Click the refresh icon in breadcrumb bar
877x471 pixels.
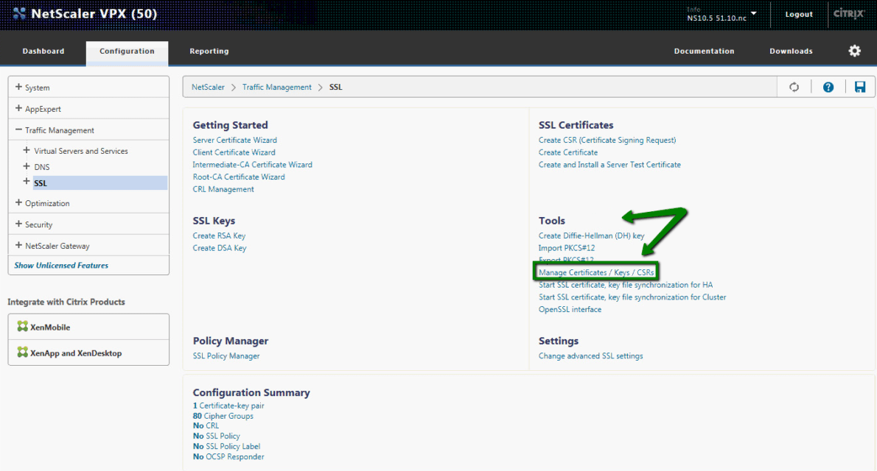pos(794,86)
